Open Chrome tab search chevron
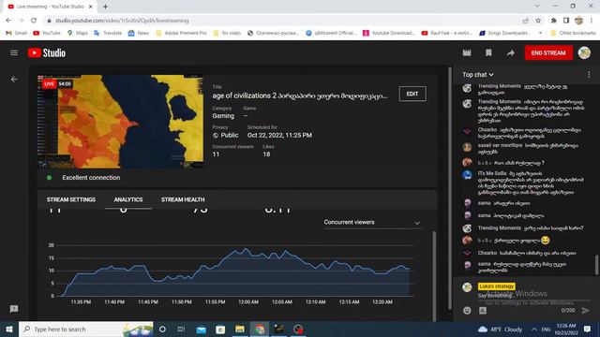The image size is (600, 337). pyautogui.click(x=537, y=7)
